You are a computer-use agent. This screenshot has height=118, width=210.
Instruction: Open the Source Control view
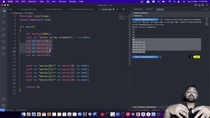click(x=4, y=23)
